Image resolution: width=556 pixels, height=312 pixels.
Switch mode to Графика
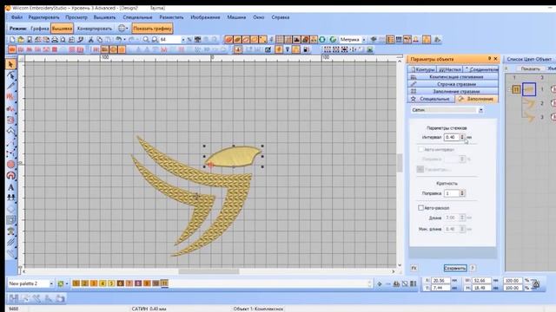[39, 29]
